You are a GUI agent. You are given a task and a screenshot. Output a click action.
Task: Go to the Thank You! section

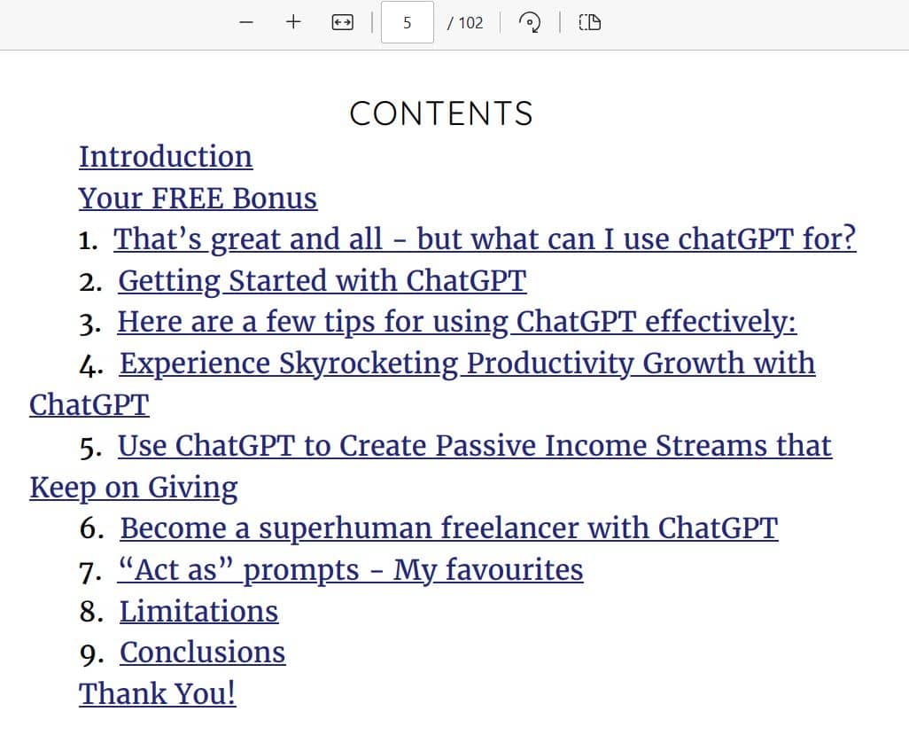(157, 694)
